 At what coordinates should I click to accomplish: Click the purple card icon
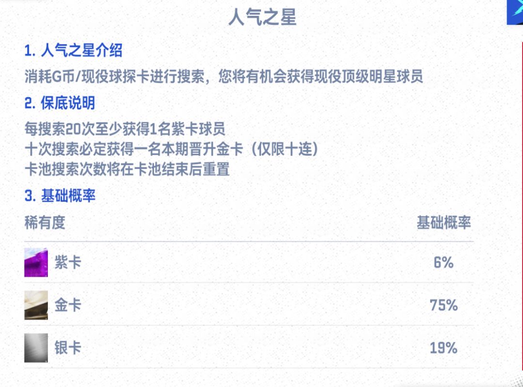(36, 263)
